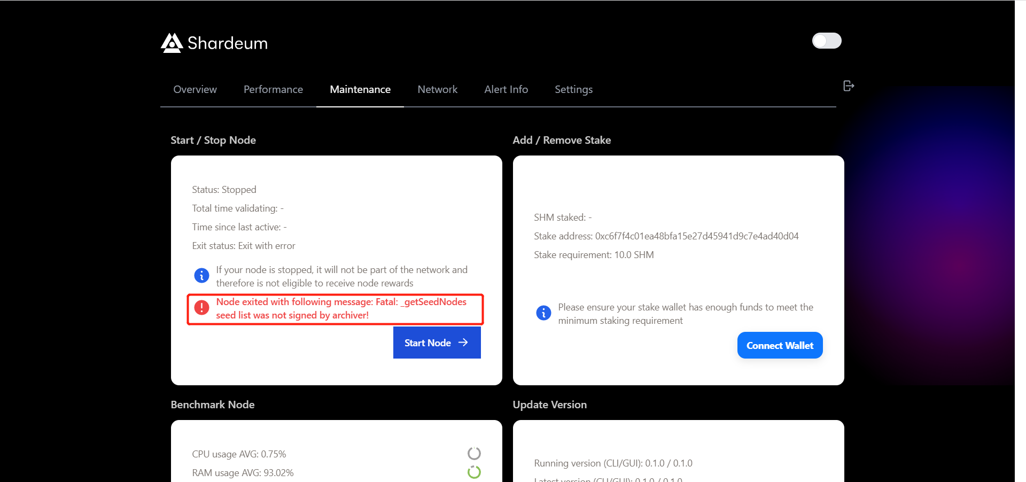The image size is (1026, 482).
Task: Click the info icon about stopped node rewards
Action: [x=201, y=275]
